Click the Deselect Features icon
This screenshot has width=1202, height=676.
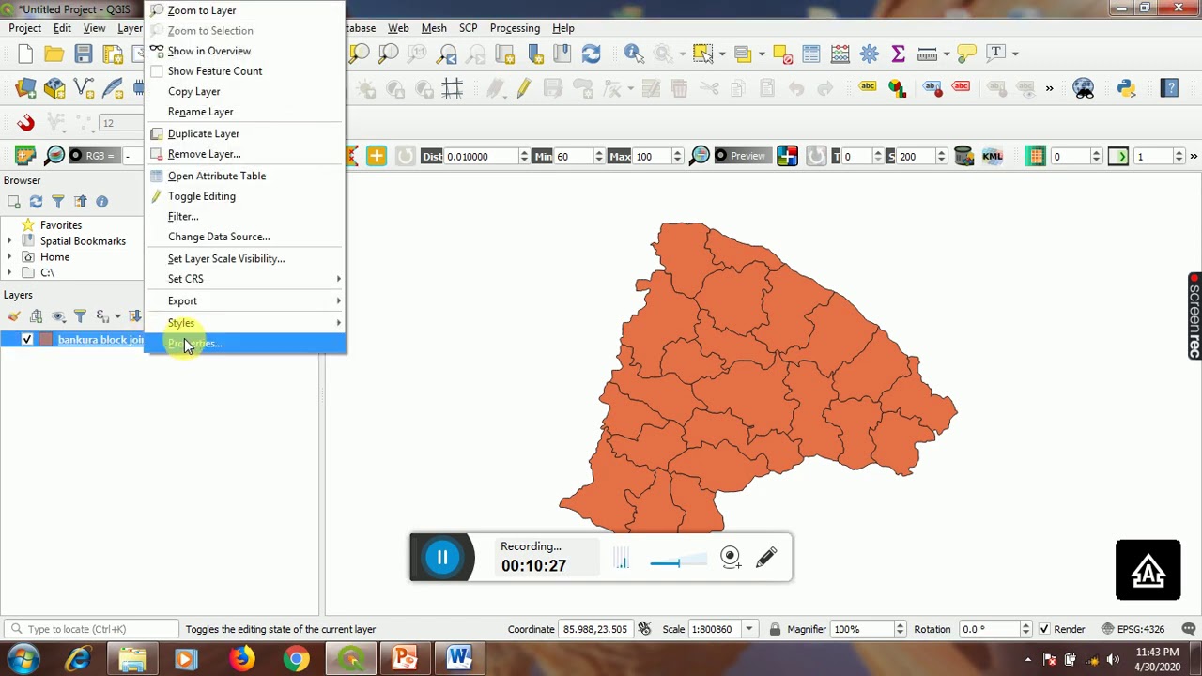point(783,54)
